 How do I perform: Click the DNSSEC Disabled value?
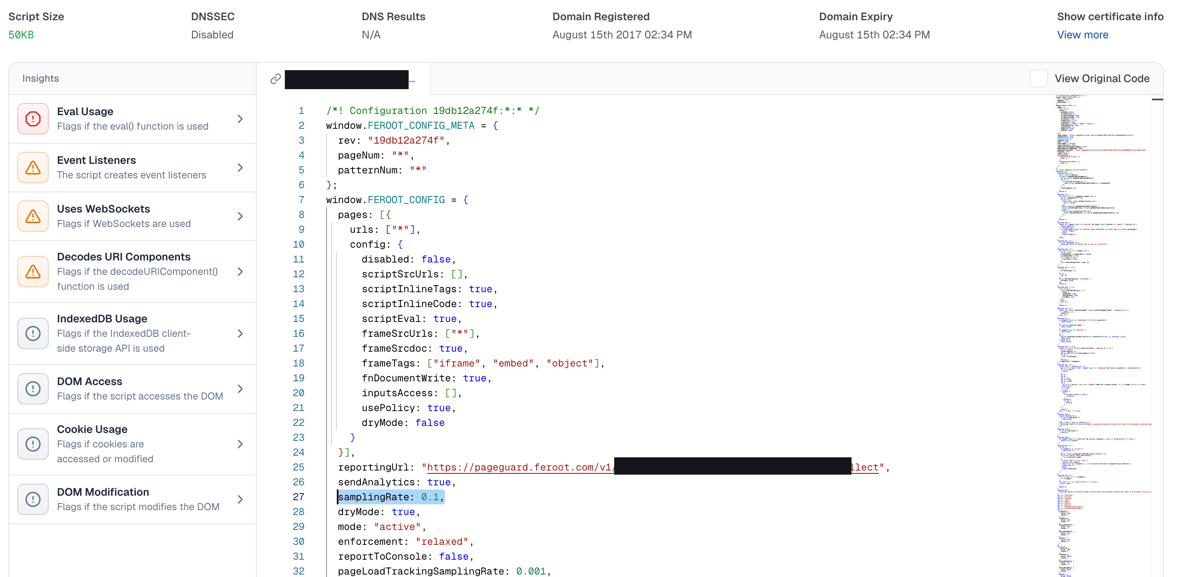click(x=212, y=35)
